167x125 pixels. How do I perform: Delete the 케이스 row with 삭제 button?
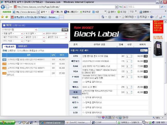coord(146,87)
